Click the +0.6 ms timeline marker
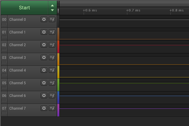Screen dimensions: 189x126 [x=90, y=11]
